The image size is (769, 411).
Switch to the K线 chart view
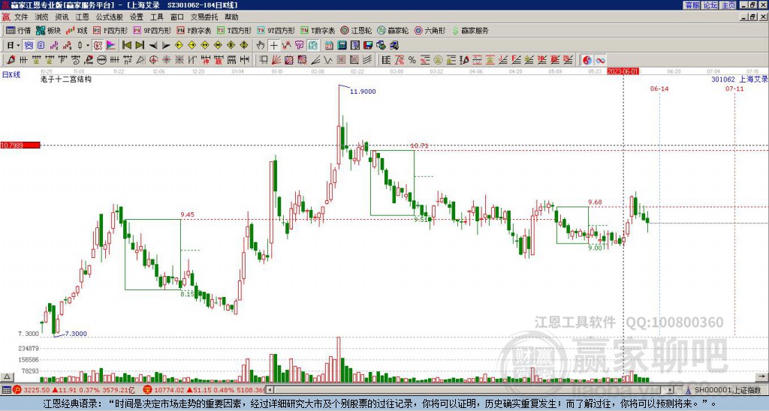tap(77, 30)
